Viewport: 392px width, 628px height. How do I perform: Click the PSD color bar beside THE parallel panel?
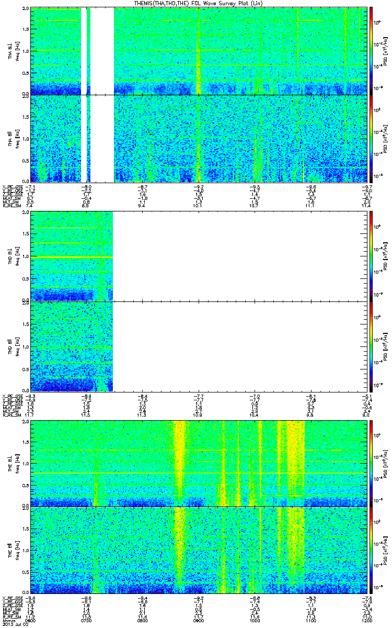[x=371, y=549]
